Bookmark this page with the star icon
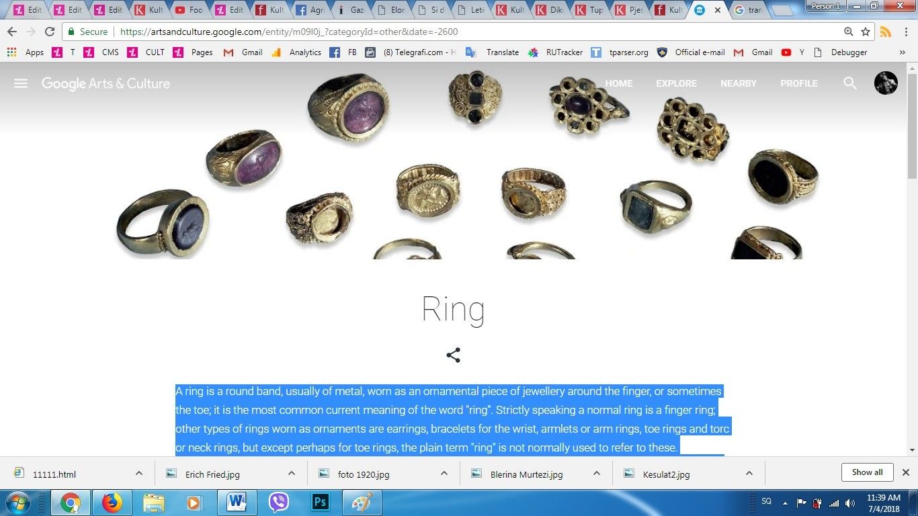The height and width of the screenshot is (516, 918). pyautogui.click(x=866, y=32)
